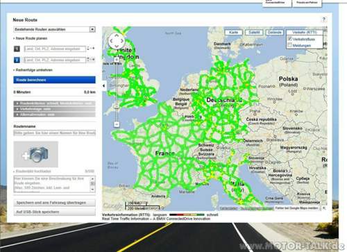Open the Bestehende Routen auswählen dropdown
This screenshot has width=347, height=252.
pyautogui.click(x=55, y=29)
